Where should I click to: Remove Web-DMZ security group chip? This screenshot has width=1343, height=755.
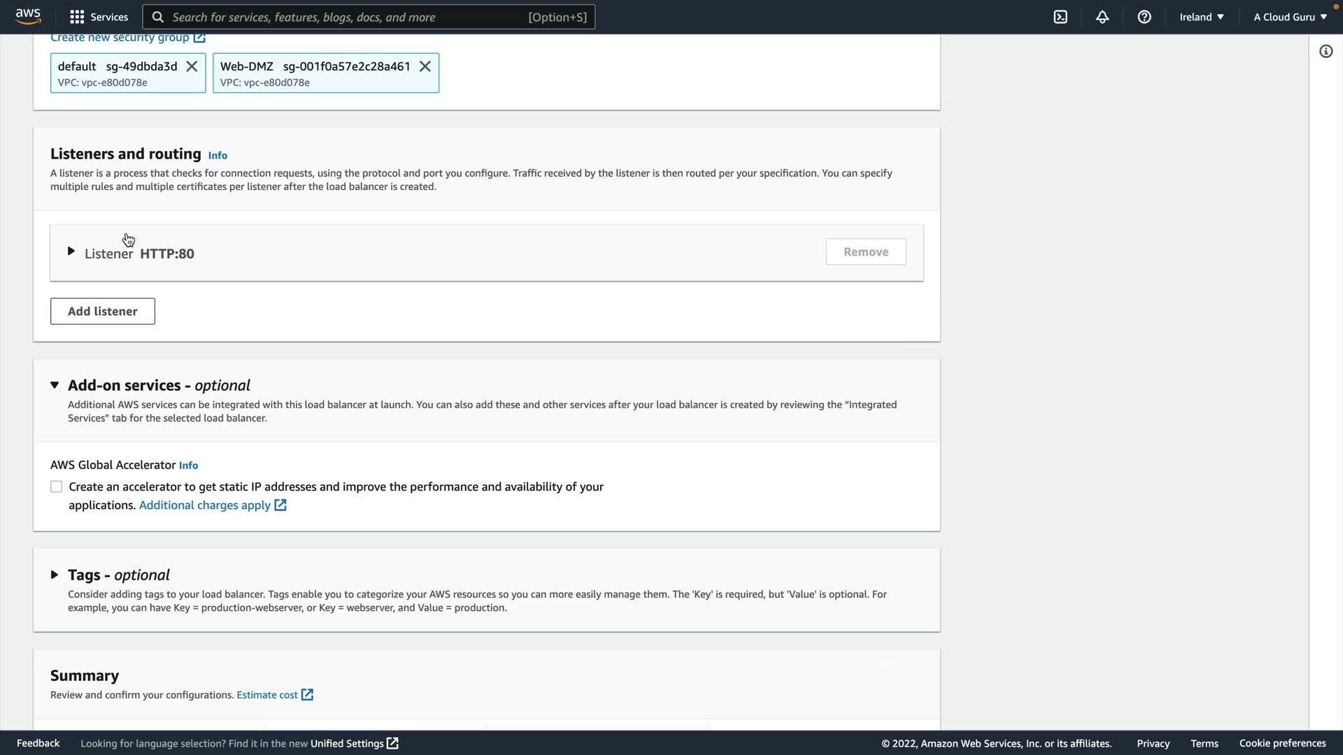pyautogui.click(x=425, y=66)
